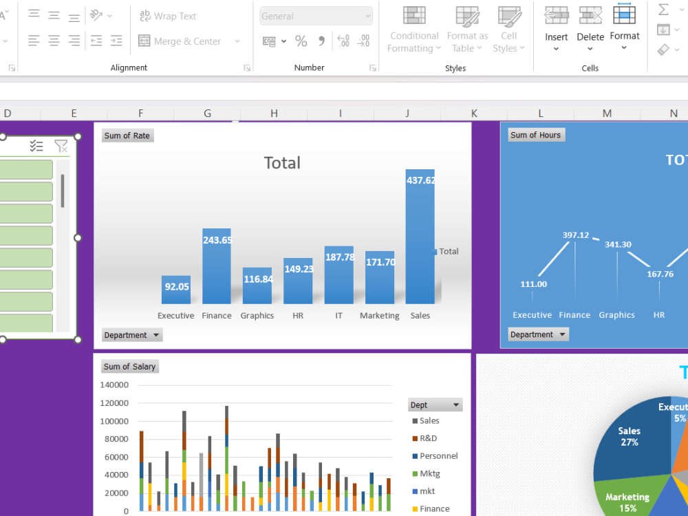Click the Personnel legend color swatch
This screenshot has width=688, height=516.
415,456
